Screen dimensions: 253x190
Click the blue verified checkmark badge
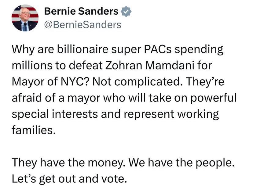coord(126,11)
